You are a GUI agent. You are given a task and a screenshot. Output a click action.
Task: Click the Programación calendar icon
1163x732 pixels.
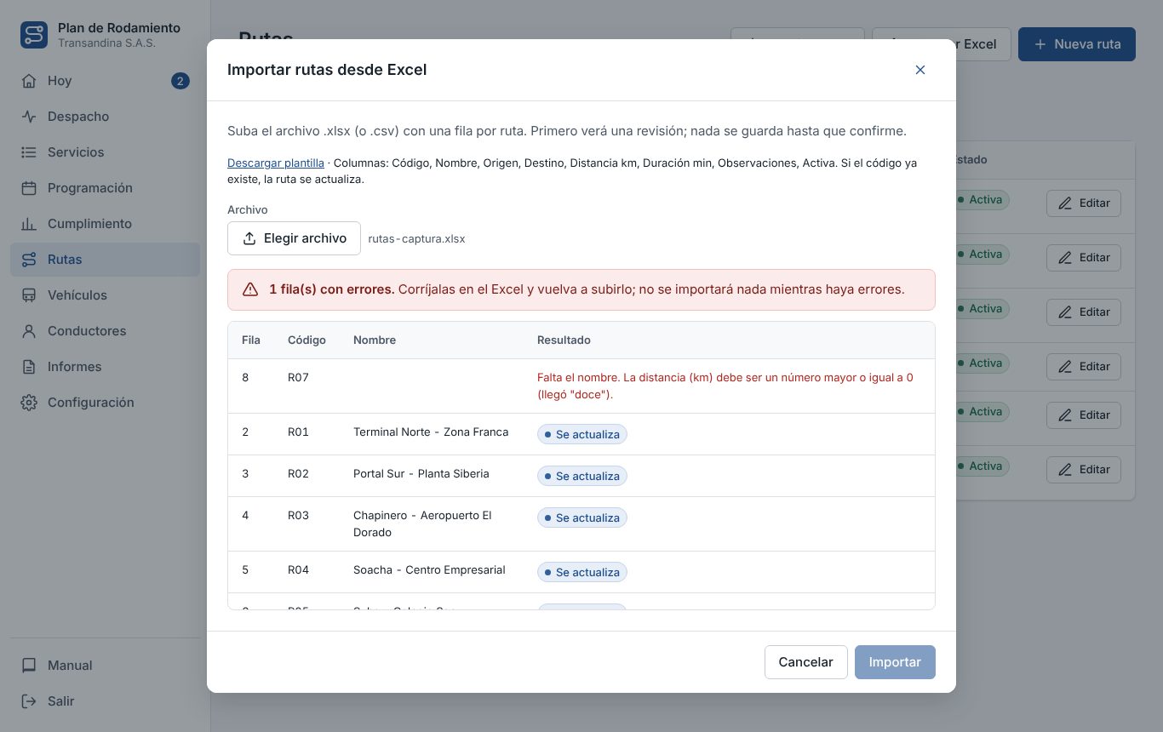click(x=29, y=188)
